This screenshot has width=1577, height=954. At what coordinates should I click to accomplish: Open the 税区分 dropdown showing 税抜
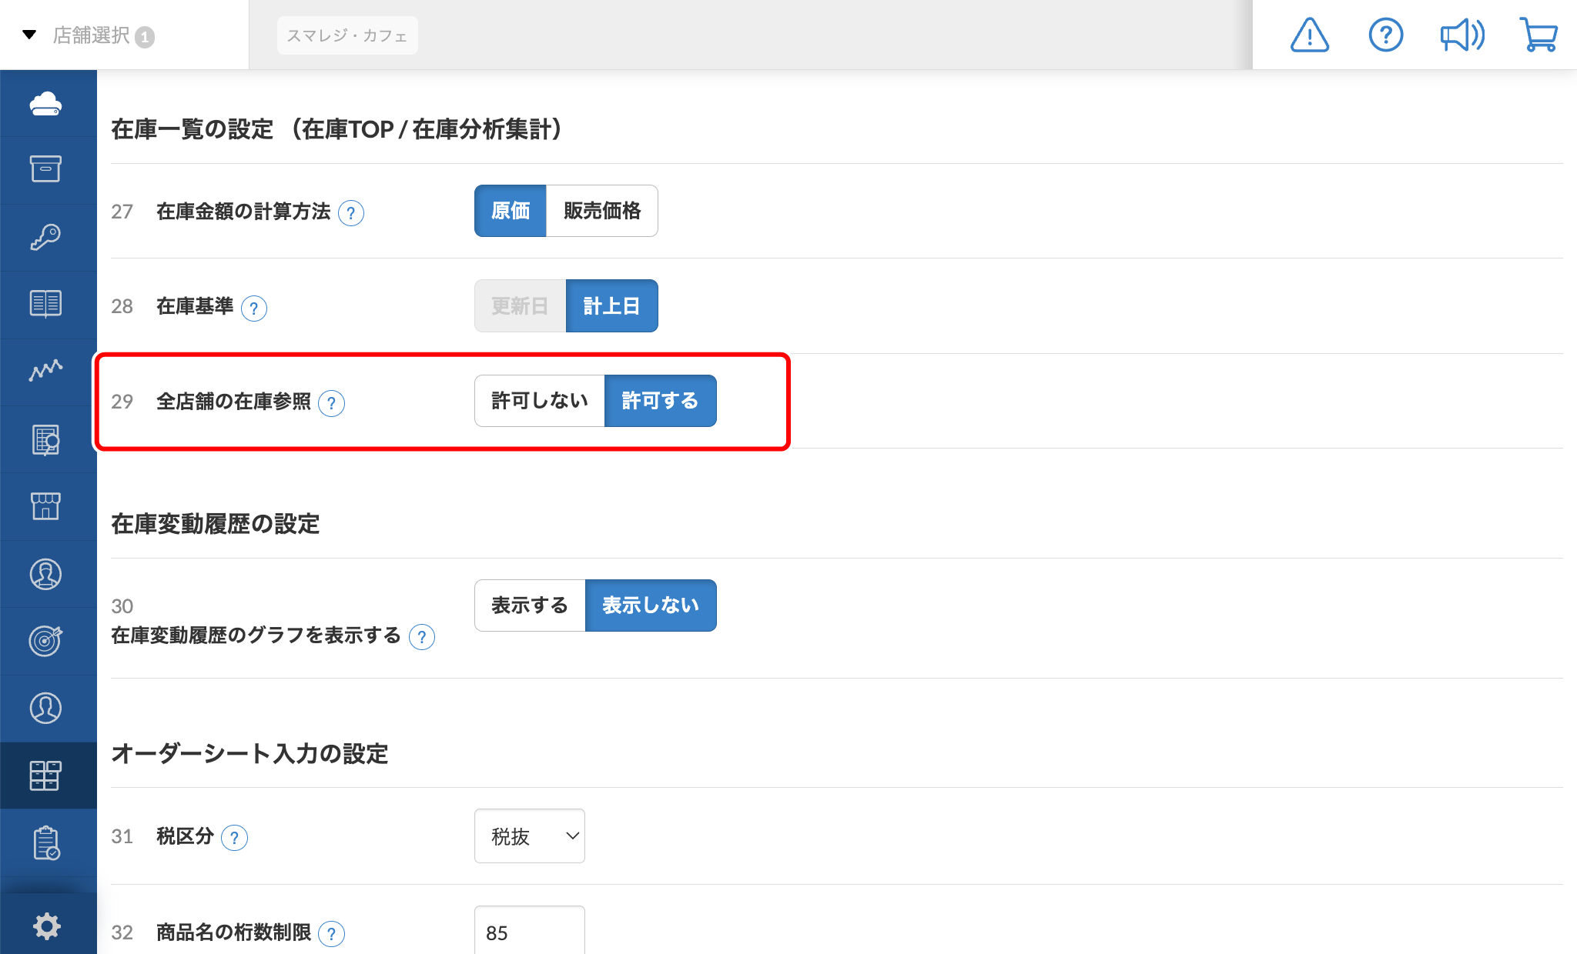click(x=530, y=836)
